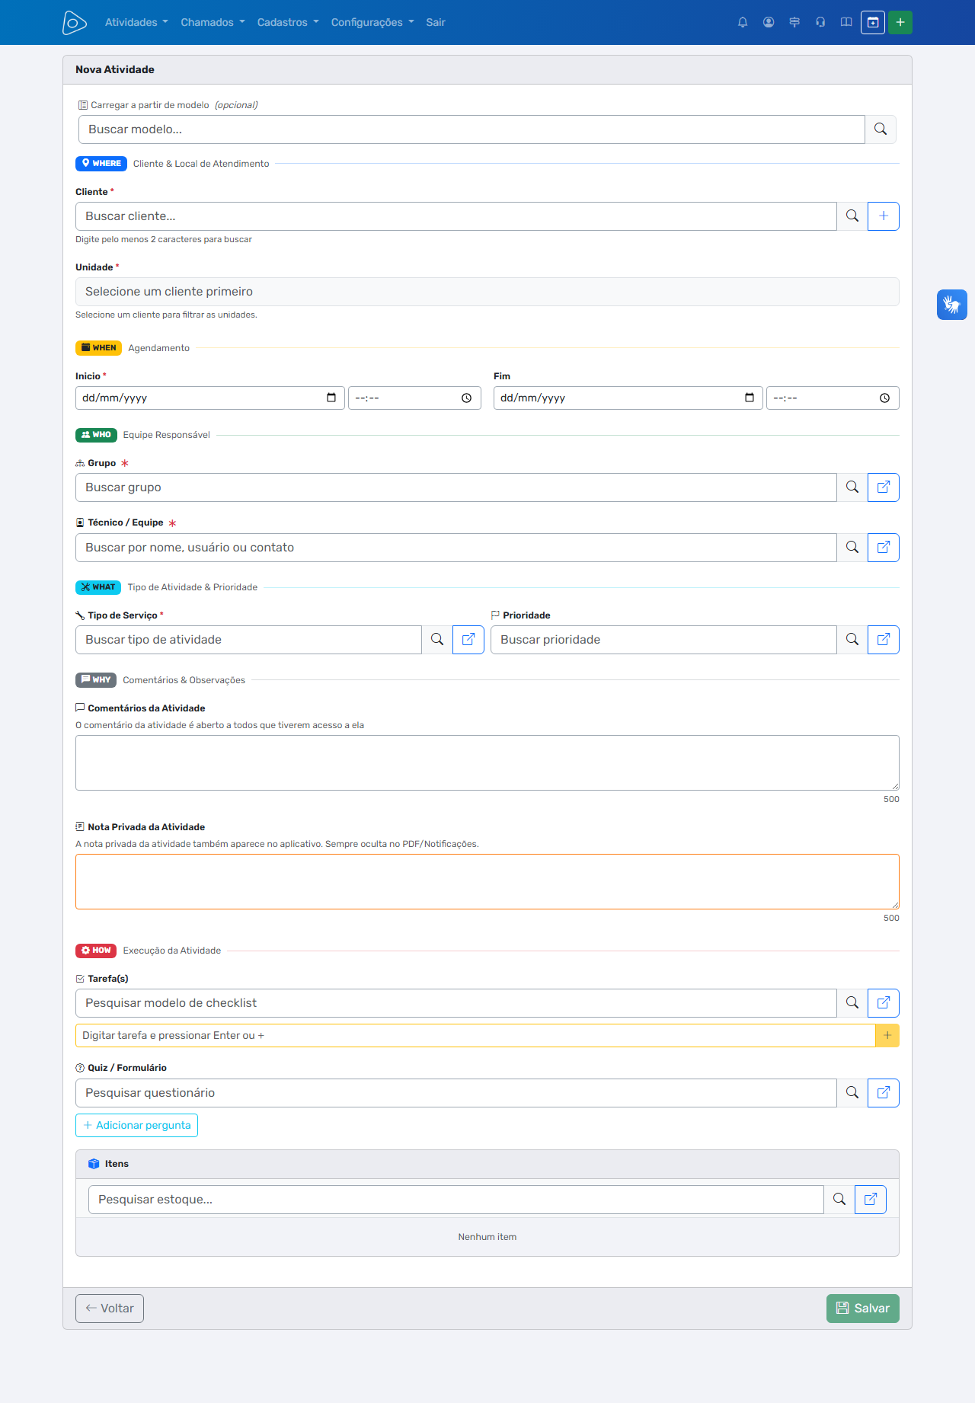Focus the Buscar grupo input
975x1403 pixels.
[x=456, y=487]
